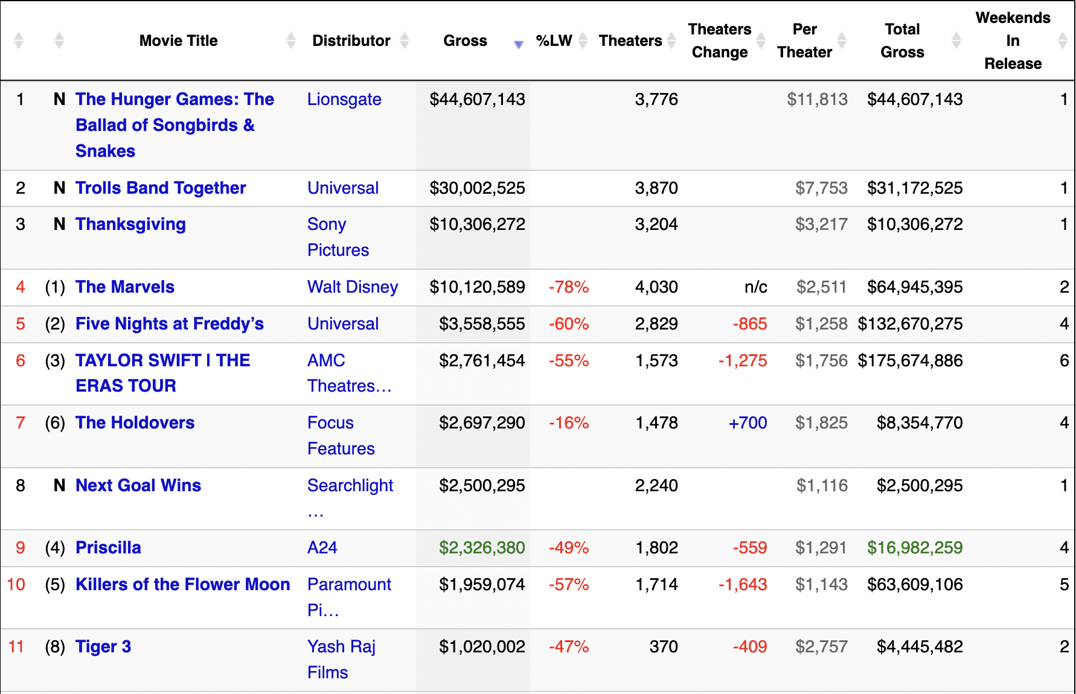1076x694 pixels.
Task: Select the n/c theaters change value
Action: [756, 287]
